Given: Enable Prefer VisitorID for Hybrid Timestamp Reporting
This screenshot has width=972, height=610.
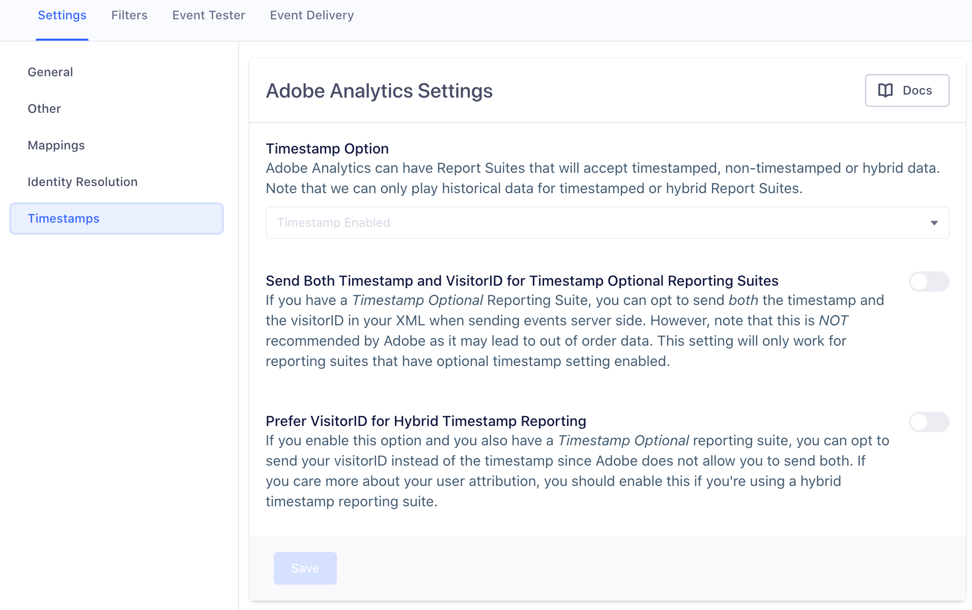Looking at the screenshot, I should 929,422.
